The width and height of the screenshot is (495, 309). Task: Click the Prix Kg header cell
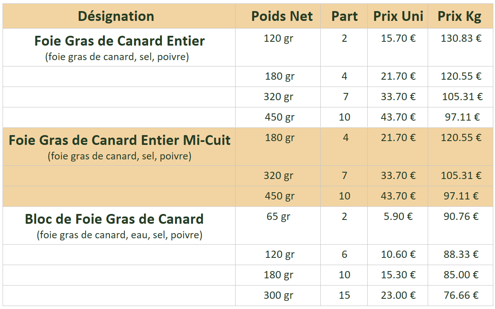(459, 16)
